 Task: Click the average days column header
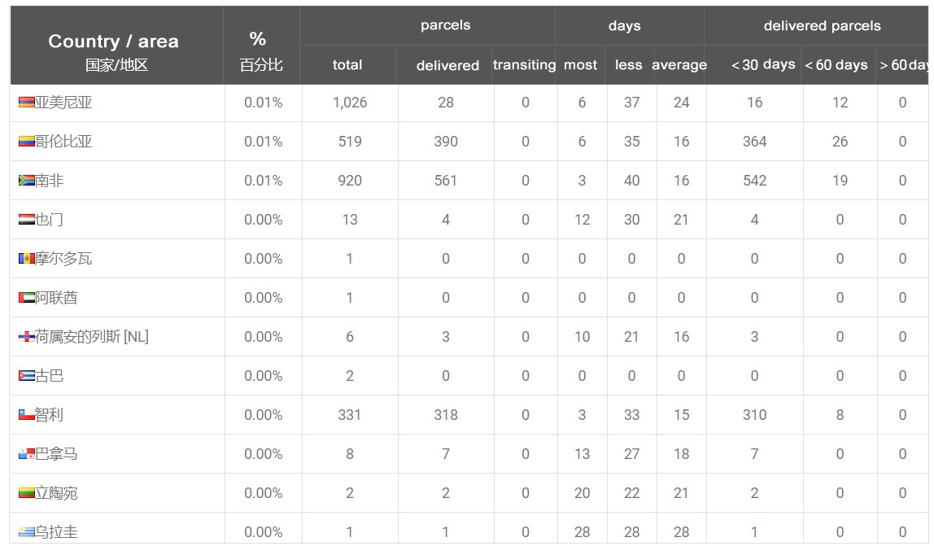click(x=679, y=65)
